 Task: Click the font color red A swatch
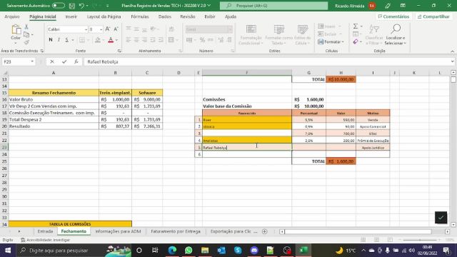pos(111,40)
